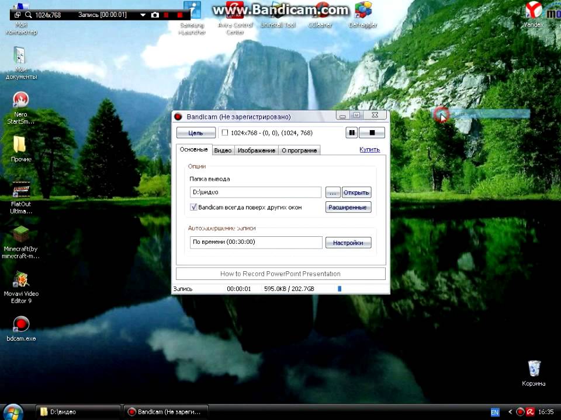561x420 pixels.
Task: Click How to Record PowerPoint Presentation banner
Action: pos(280,274)
